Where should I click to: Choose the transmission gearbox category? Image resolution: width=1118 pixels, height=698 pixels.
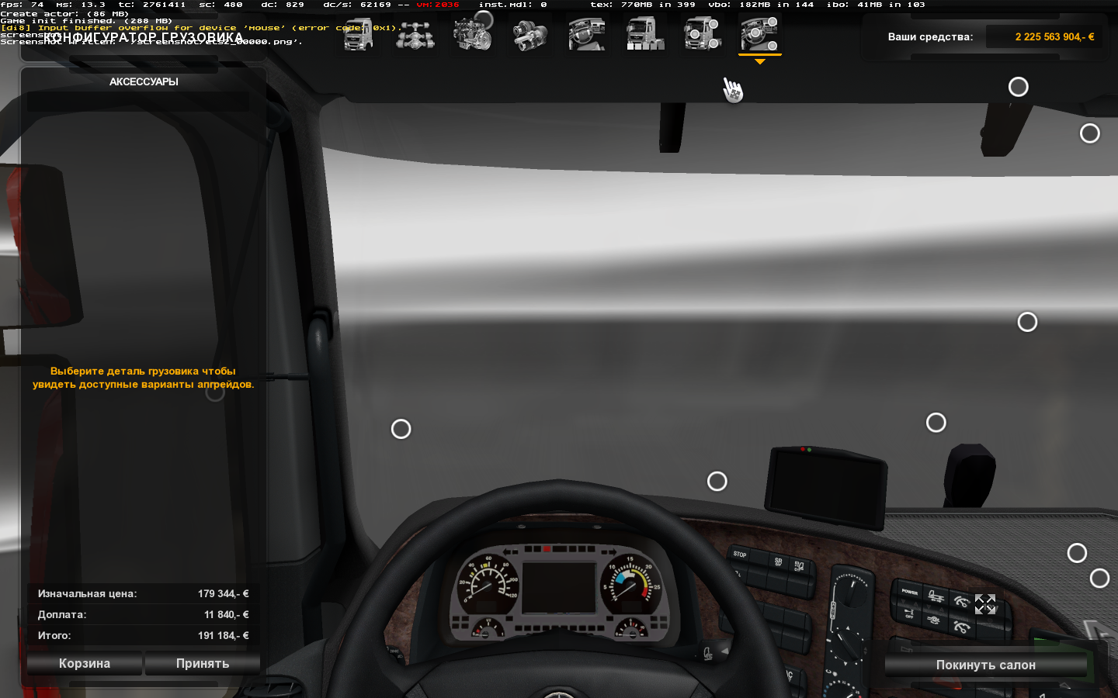(x=530, y=35)
